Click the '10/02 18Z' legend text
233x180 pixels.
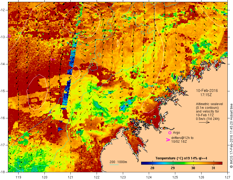[179, 142]
